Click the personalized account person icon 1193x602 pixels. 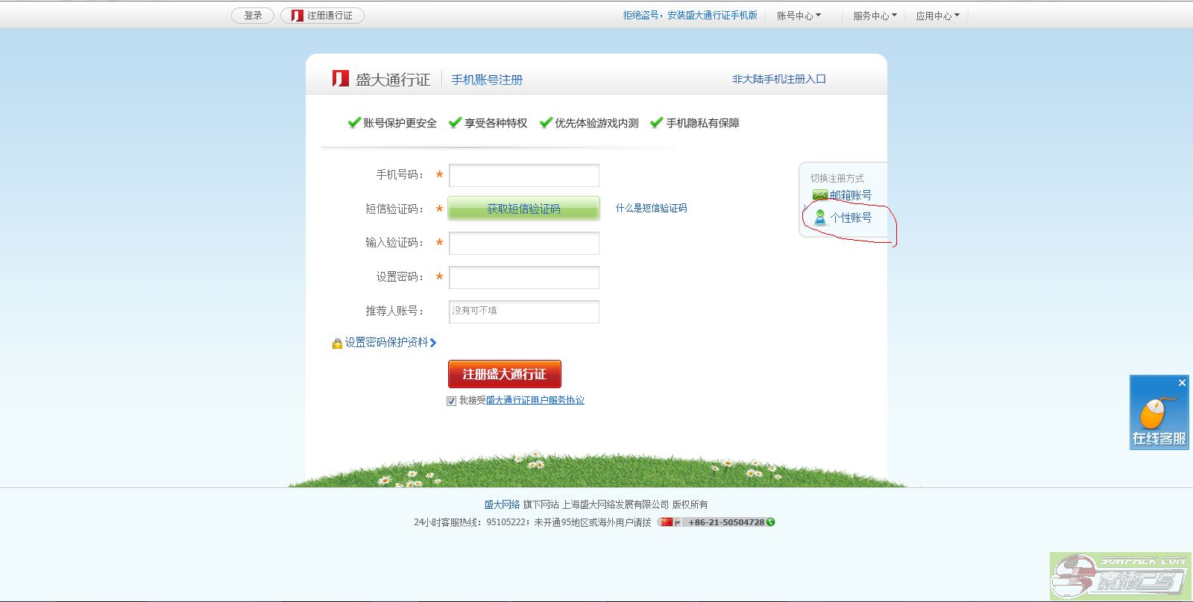click(820, 218)
